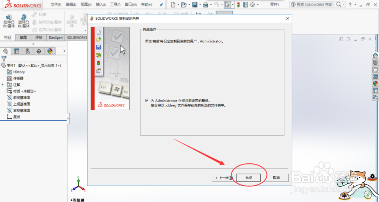This screenshot has height=202, width=379.
Task: Expand the 注解 tree node arrow
Action: 3,85
